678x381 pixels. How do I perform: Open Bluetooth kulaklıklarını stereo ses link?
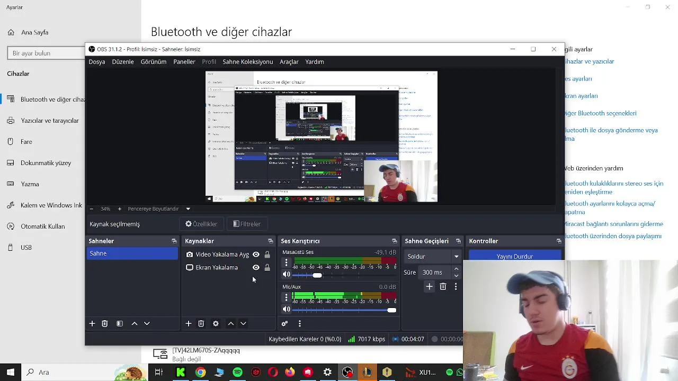(x=614, y=188)
